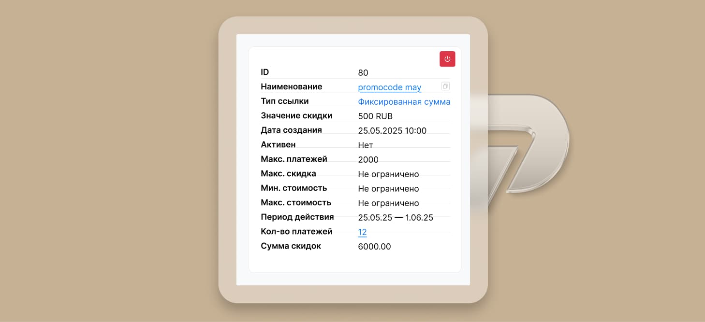Click the ID value 80

click(363, 73)
